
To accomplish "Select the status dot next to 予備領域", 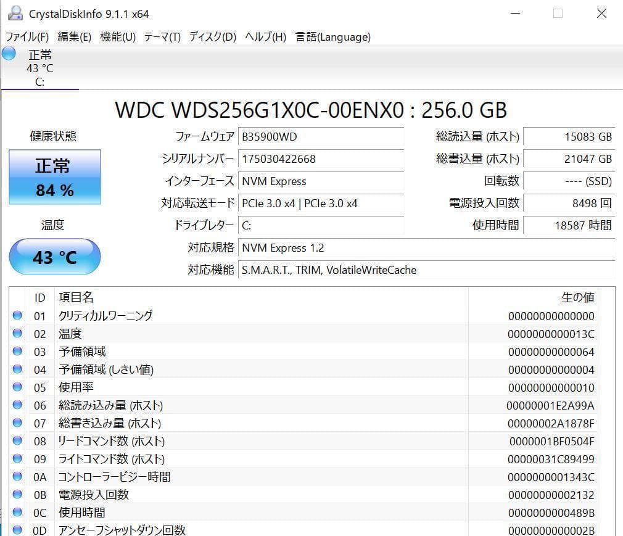I will pyautogui.click(x=17, y=352).
